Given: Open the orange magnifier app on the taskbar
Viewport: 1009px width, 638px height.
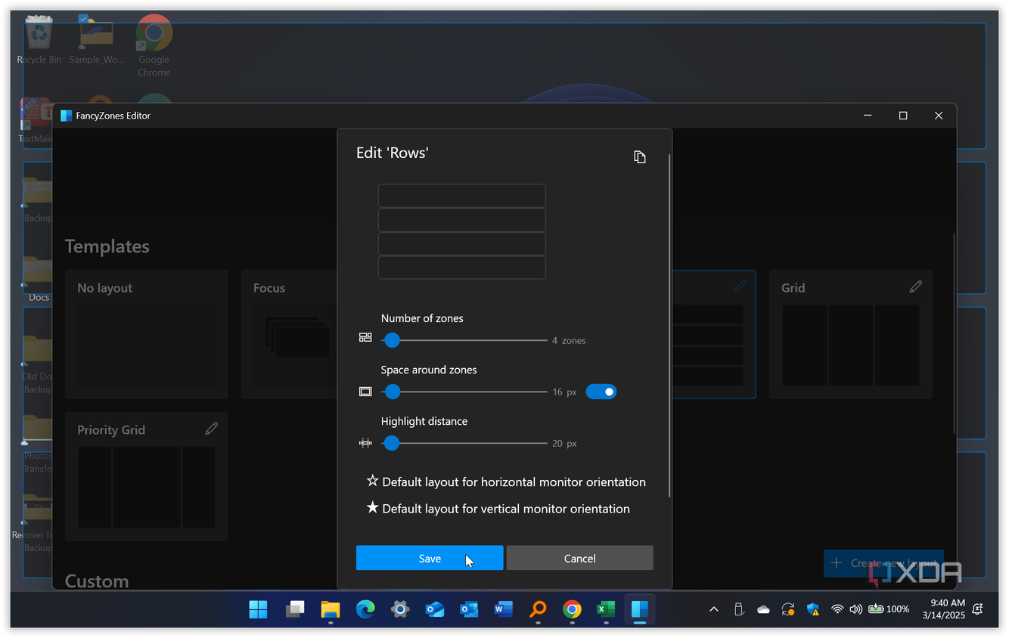Looking at the screenshot, I should [x=538, y=609].
